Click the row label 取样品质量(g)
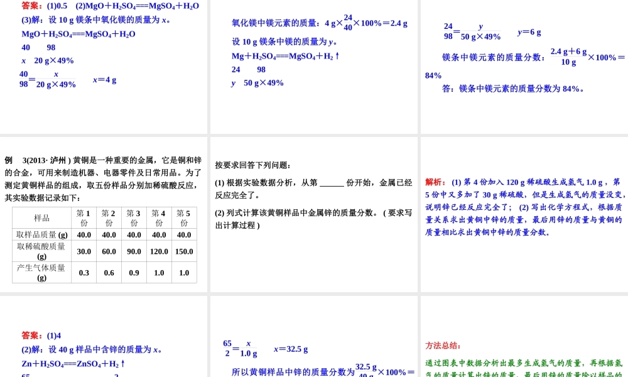The width and height of the screenshot is (628, 377). [41, 235]
